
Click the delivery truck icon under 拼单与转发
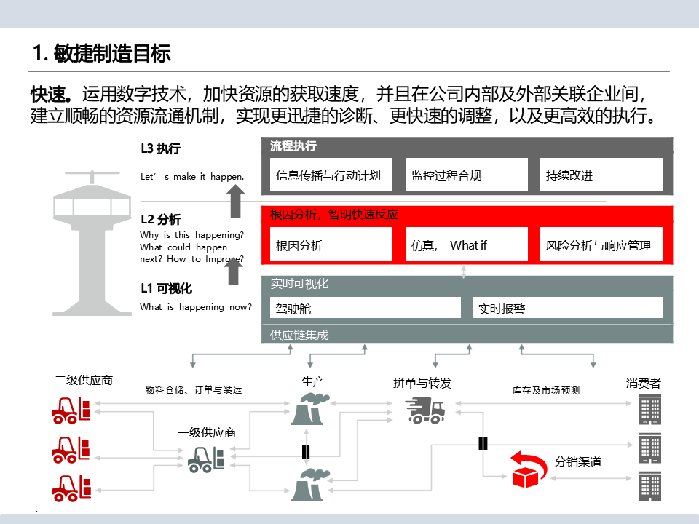tap(424, 410)
